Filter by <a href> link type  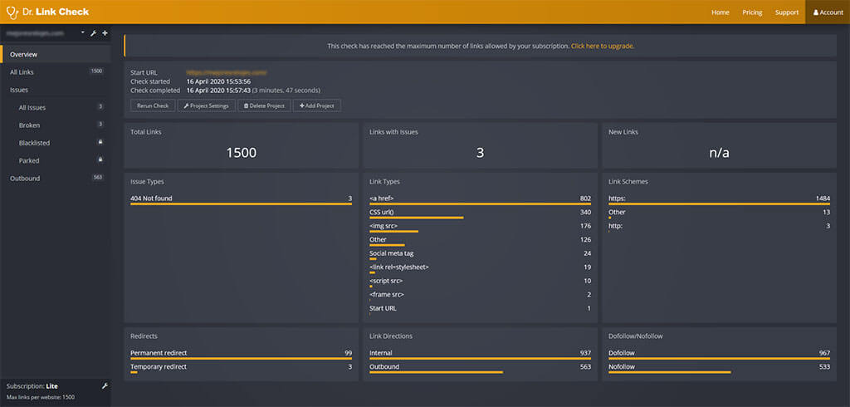[x=481, y=199]
